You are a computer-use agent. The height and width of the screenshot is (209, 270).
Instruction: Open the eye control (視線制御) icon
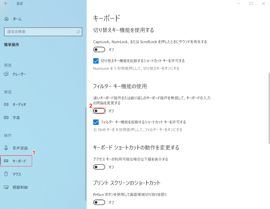point(7,187)
